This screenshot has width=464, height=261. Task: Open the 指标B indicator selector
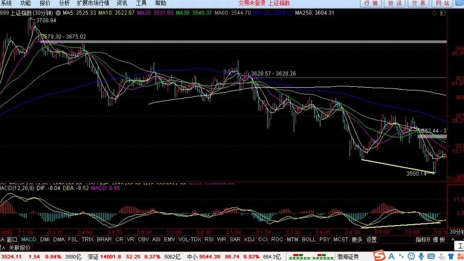(423, 239)
